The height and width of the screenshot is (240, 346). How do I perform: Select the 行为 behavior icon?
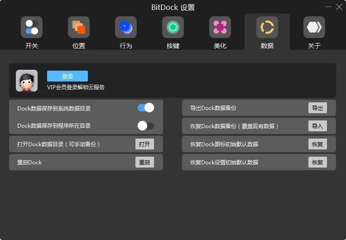tap(126, 27)
